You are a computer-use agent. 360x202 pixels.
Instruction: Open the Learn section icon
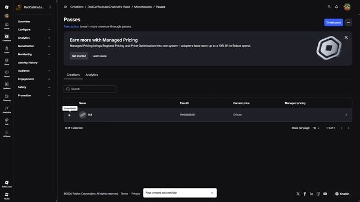pos(7,50)
